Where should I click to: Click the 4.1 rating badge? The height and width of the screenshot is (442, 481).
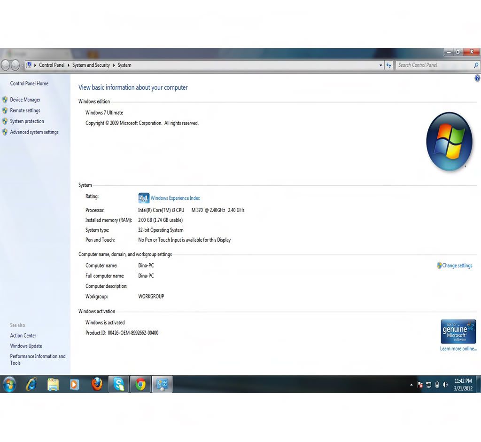coord(143,198)
